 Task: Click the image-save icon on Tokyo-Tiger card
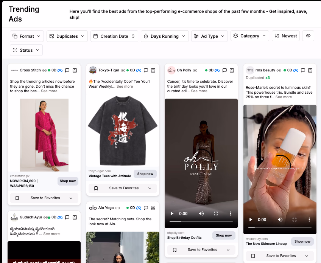click(153, 70)
